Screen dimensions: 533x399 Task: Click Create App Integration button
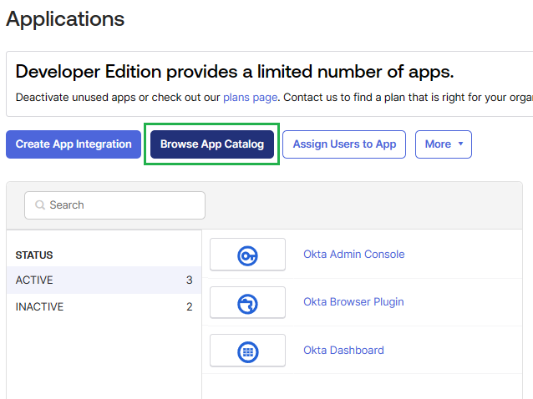point(74,144)
